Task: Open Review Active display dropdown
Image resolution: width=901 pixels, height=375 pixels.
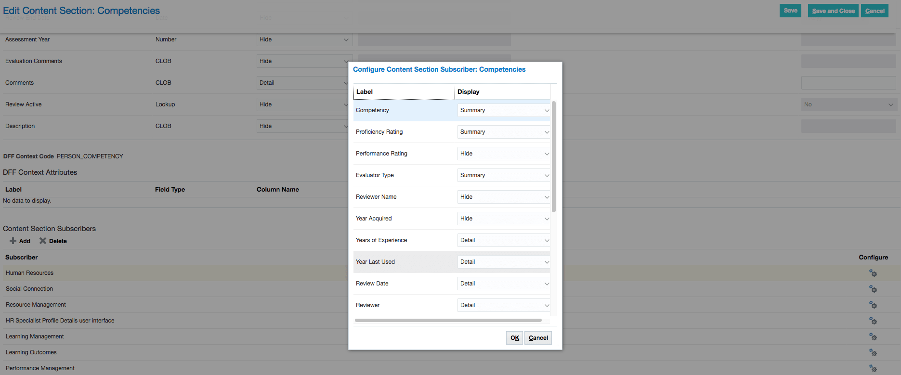Action: (x=302, y=104)
